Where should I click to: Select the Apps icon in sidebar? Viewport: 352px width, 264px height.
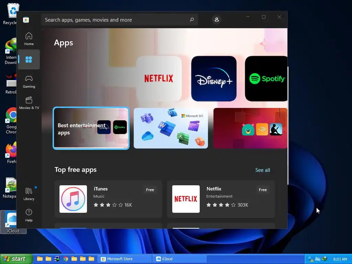tap(29, 59)
